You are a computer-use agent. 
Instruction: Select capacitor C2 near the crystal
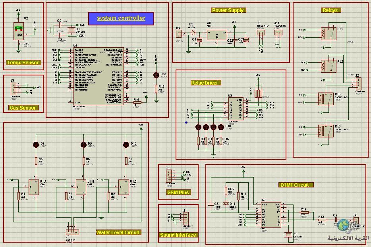point(59,25)
